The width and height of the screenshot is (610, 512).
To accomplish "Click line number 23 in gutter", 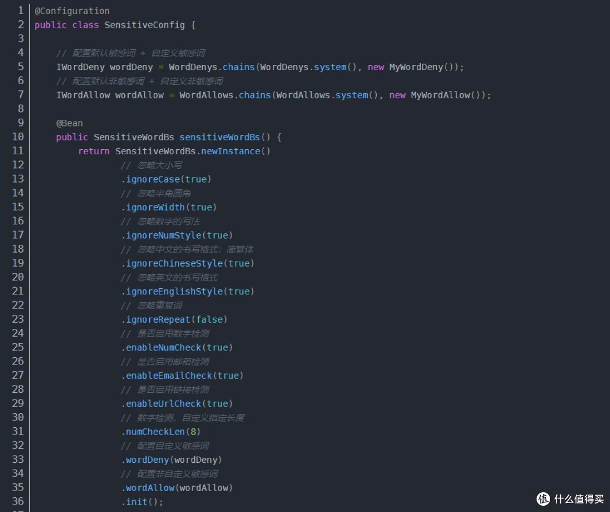I will click(18, 319).
